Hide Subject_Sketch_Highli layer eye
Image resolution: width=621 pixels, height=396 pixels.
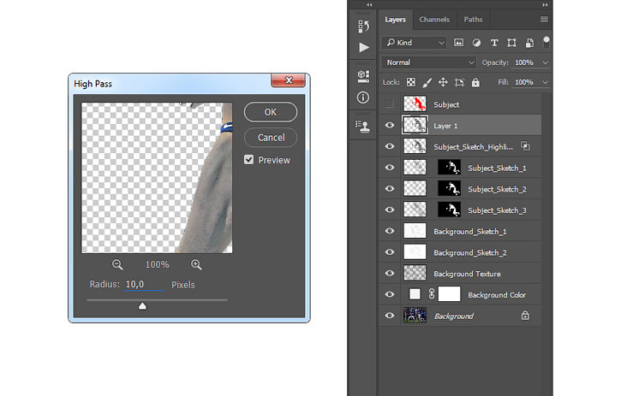coord(390,146)
